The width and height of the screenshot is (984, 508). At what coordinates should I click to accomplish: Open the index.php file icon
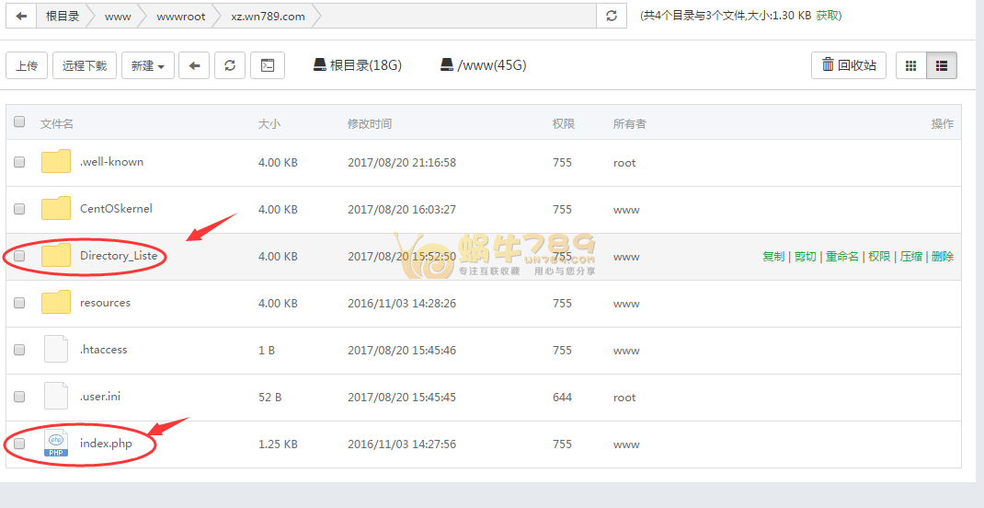(x=56, y=444)
